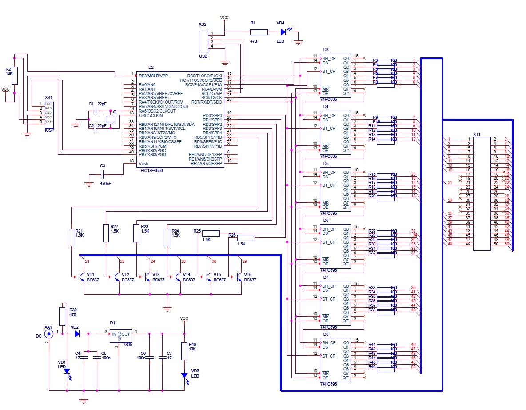Viewport: 526px width, 410px height.
Task: Click the R1 470 resistor symbol
Action: (259, 32)
